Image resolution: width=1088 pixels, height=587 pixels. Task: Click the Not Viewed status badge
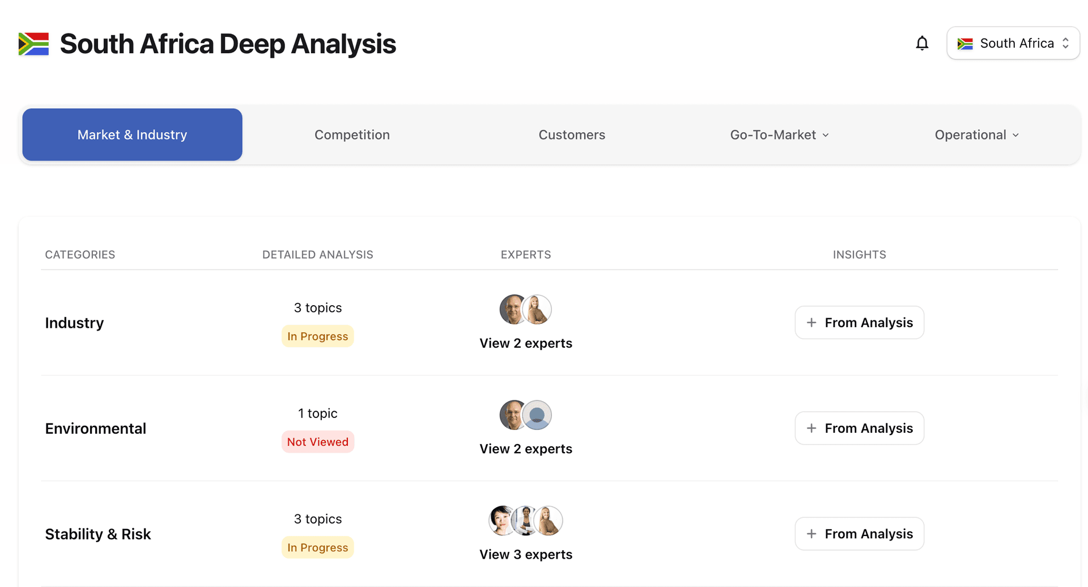(317, 442)
